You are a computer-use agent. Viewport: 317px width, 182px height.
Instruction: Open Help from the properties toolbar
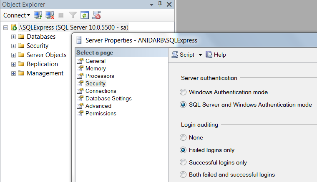coord(209,55)
